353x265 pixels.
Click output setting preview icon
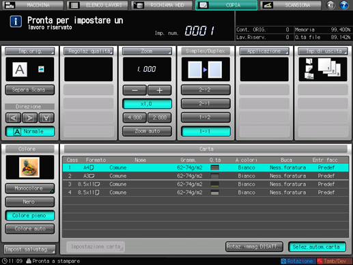323,69
